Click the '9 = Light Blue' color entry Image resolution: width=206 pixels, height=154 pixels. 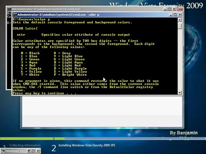pyautogui.click(x=68, y=56)
